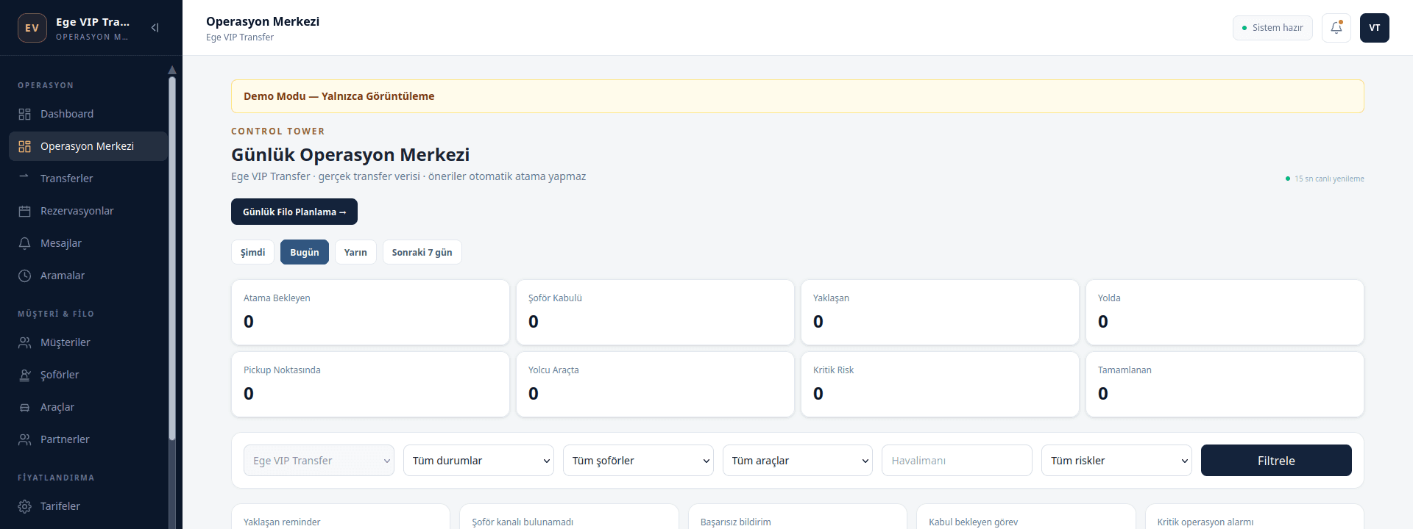Open the Ege VIP Transfer company dropdown
Screen dimensions: 1413x529
coord(319,461)
